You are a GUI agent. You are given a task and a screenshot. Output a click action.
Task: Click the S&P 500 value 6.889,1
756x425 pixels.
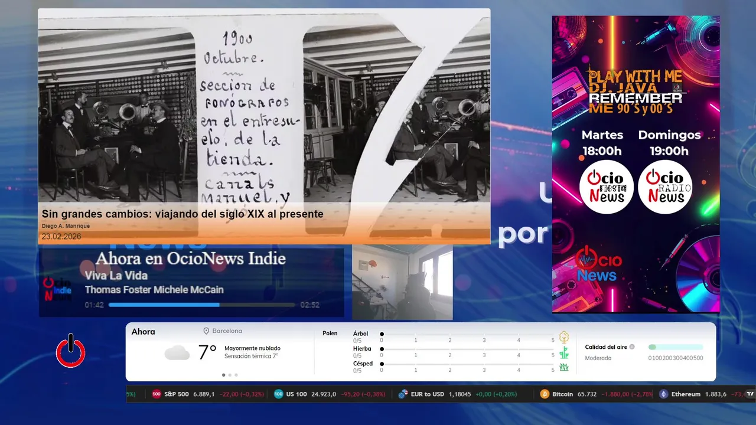[x=205, y=394]
